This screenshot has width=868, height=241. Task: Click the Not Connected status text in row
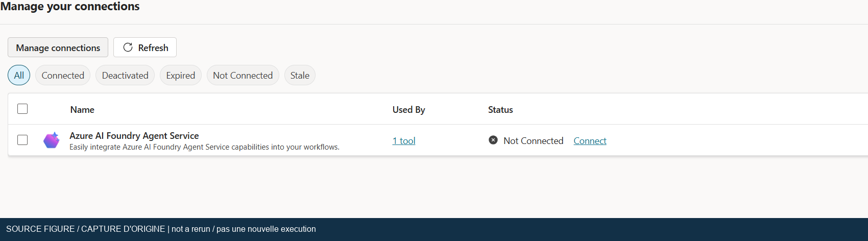pos(534,141)
